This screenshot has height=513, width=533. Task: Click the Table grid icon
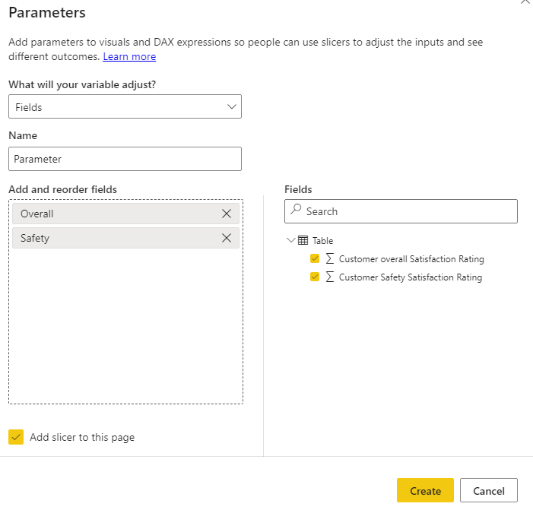[303, 240]
